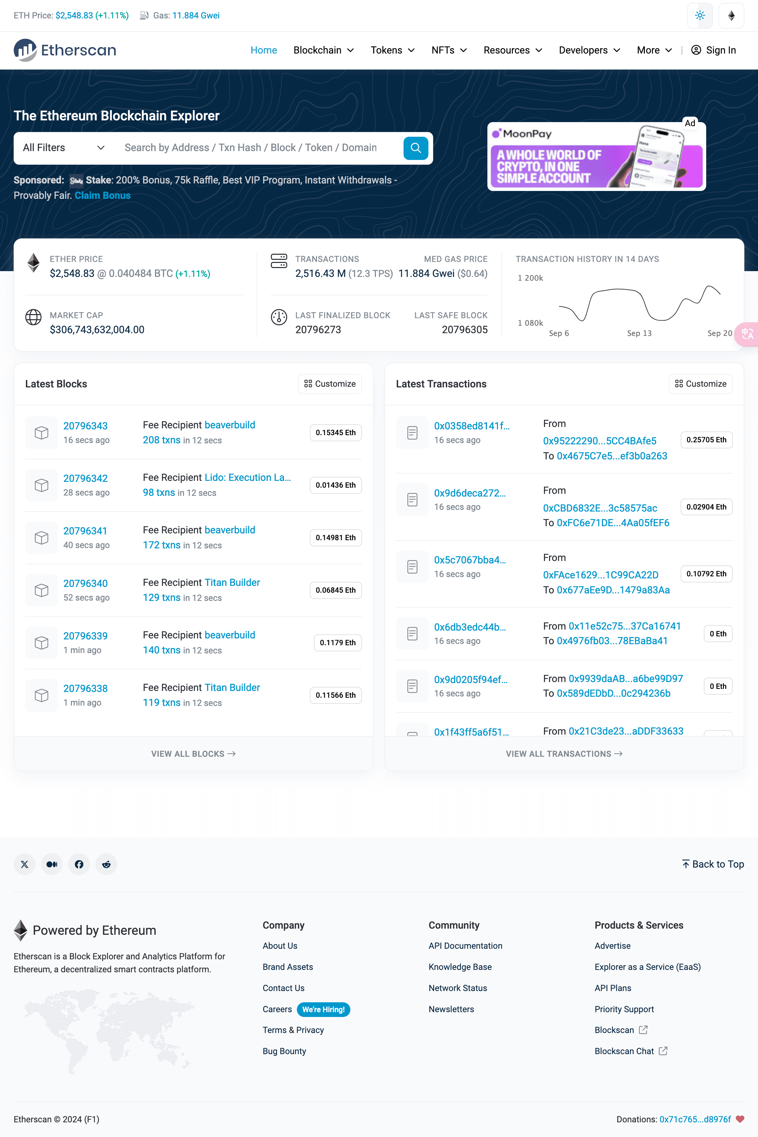Click the gas price 11.884 Gwei link
This screenshot has width=758, height=1137.
(x=196, y=15)
